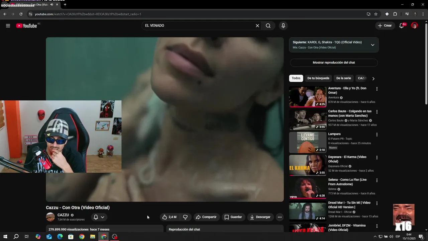Viewport: 428px width, 241px height.
Task: Open options for Aventura - Ella y Yo
Action: (377, 89)
